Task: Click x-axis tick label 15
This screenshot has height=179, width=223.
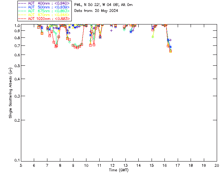Action: [152, 165]
